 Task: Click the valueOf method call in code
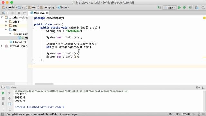81,44
